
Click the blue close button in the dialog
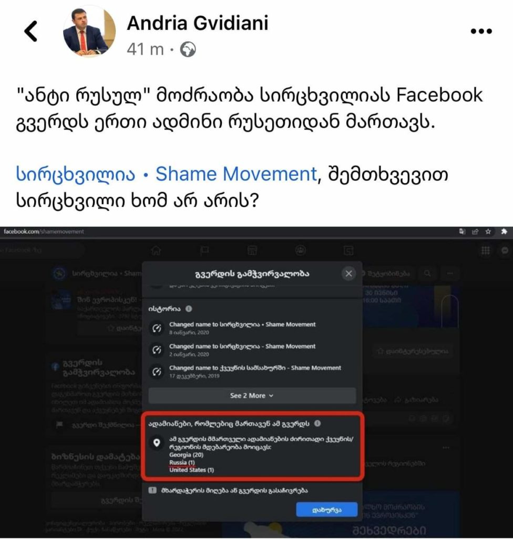tap(326, 510)
